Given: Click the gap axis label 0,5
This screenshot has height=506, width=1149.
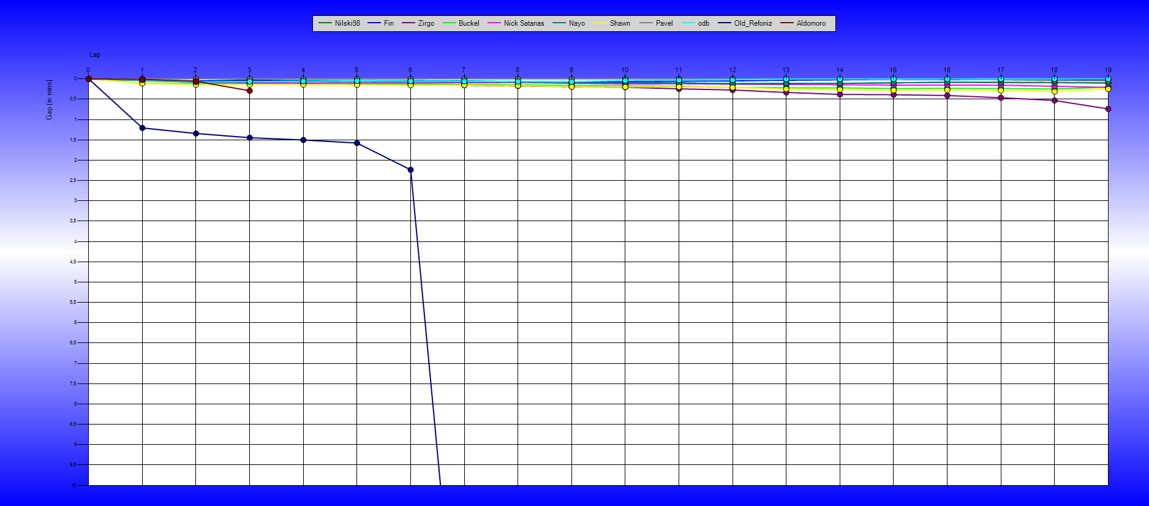Looking at the screenshot, I should pos(73,99).
